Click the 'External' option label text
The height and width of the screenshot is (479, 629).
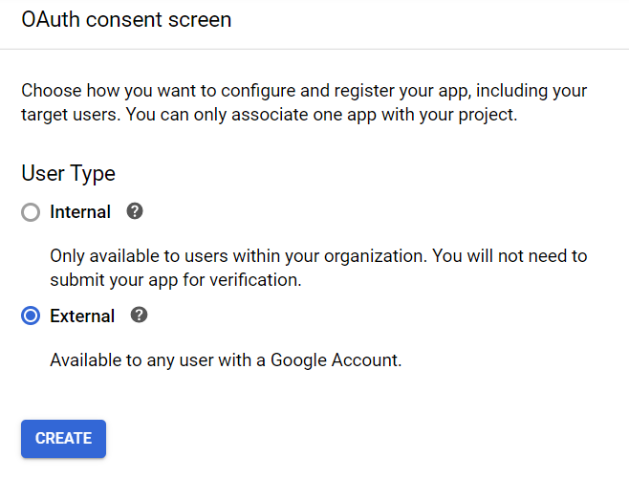coord(82,316)
